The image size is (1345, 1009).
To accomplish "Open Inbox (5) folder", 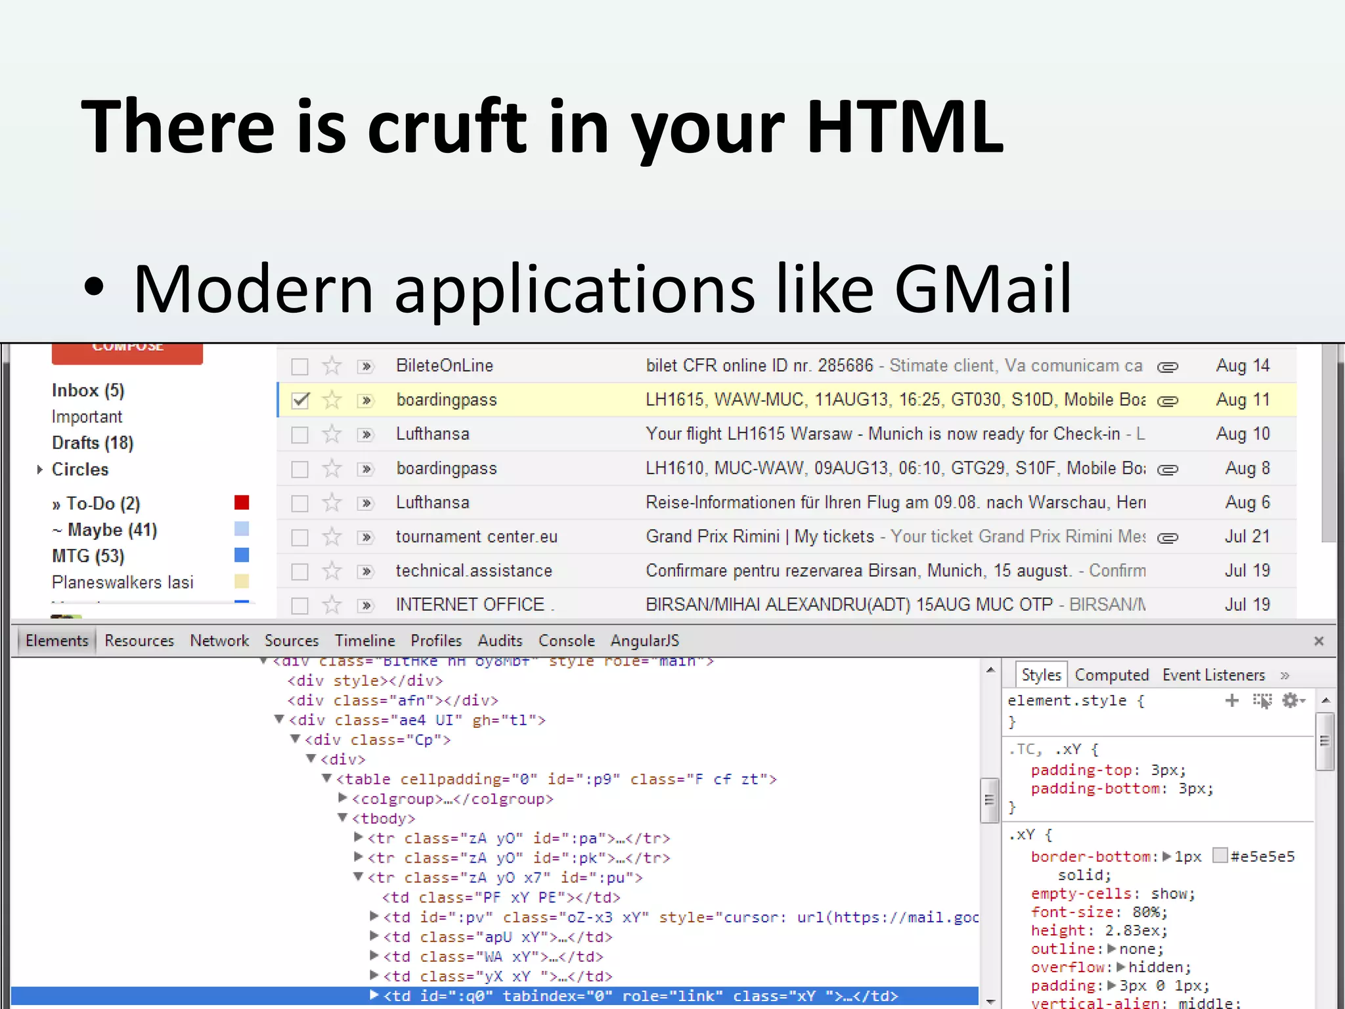I will coord(88,391).
